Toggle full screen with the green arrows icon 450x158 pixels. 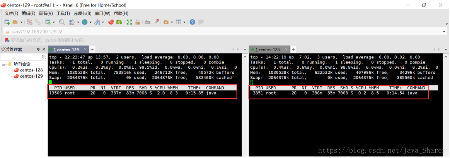tap(129, 22)
